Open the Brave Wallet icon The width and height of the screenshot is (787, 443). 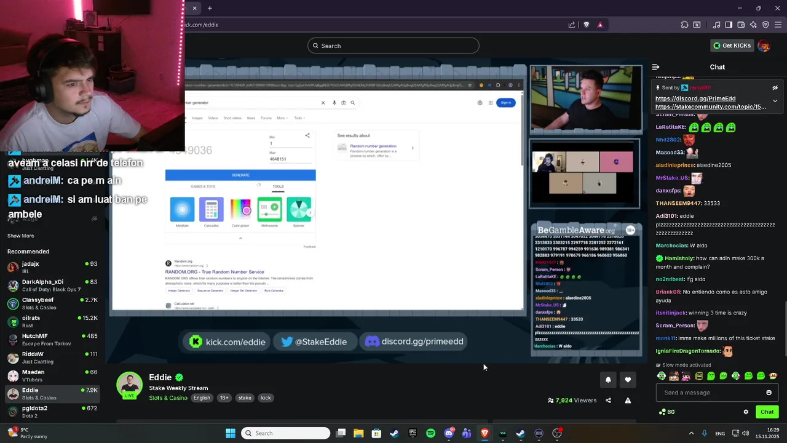pos(741,25)
